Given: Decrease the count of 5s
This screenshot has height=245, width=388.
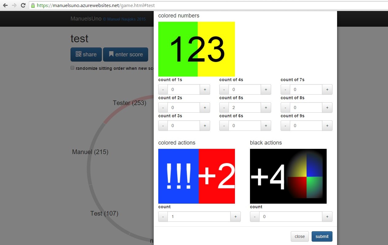Looking at the screenshot, I should [224, 108].
